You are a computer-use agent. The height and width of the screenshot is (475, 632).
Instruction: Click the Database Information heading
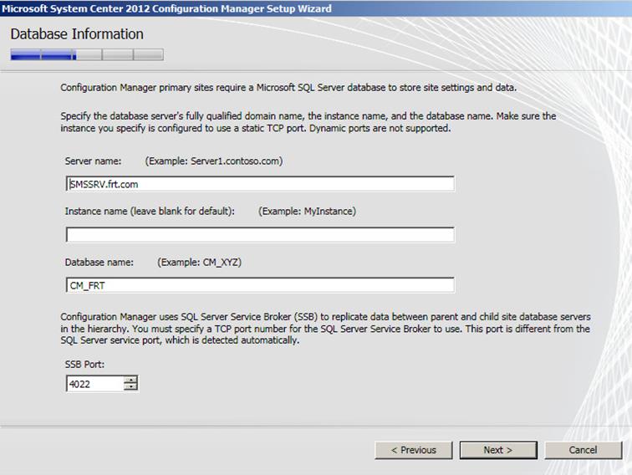point(77,34)
